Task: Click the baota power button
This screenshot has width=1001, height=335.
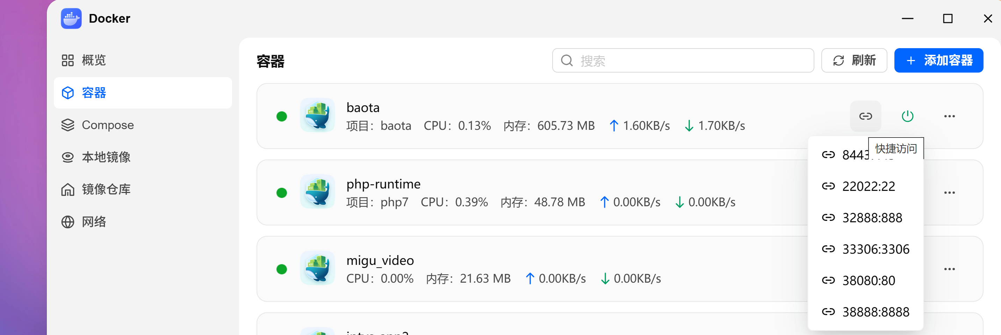Action: (x=907, y=116)
